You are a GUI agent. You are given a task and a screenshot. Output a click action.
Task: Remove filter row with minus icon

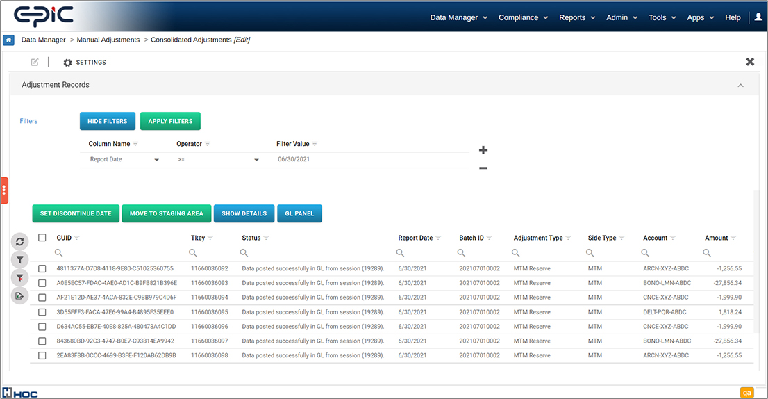483,168
